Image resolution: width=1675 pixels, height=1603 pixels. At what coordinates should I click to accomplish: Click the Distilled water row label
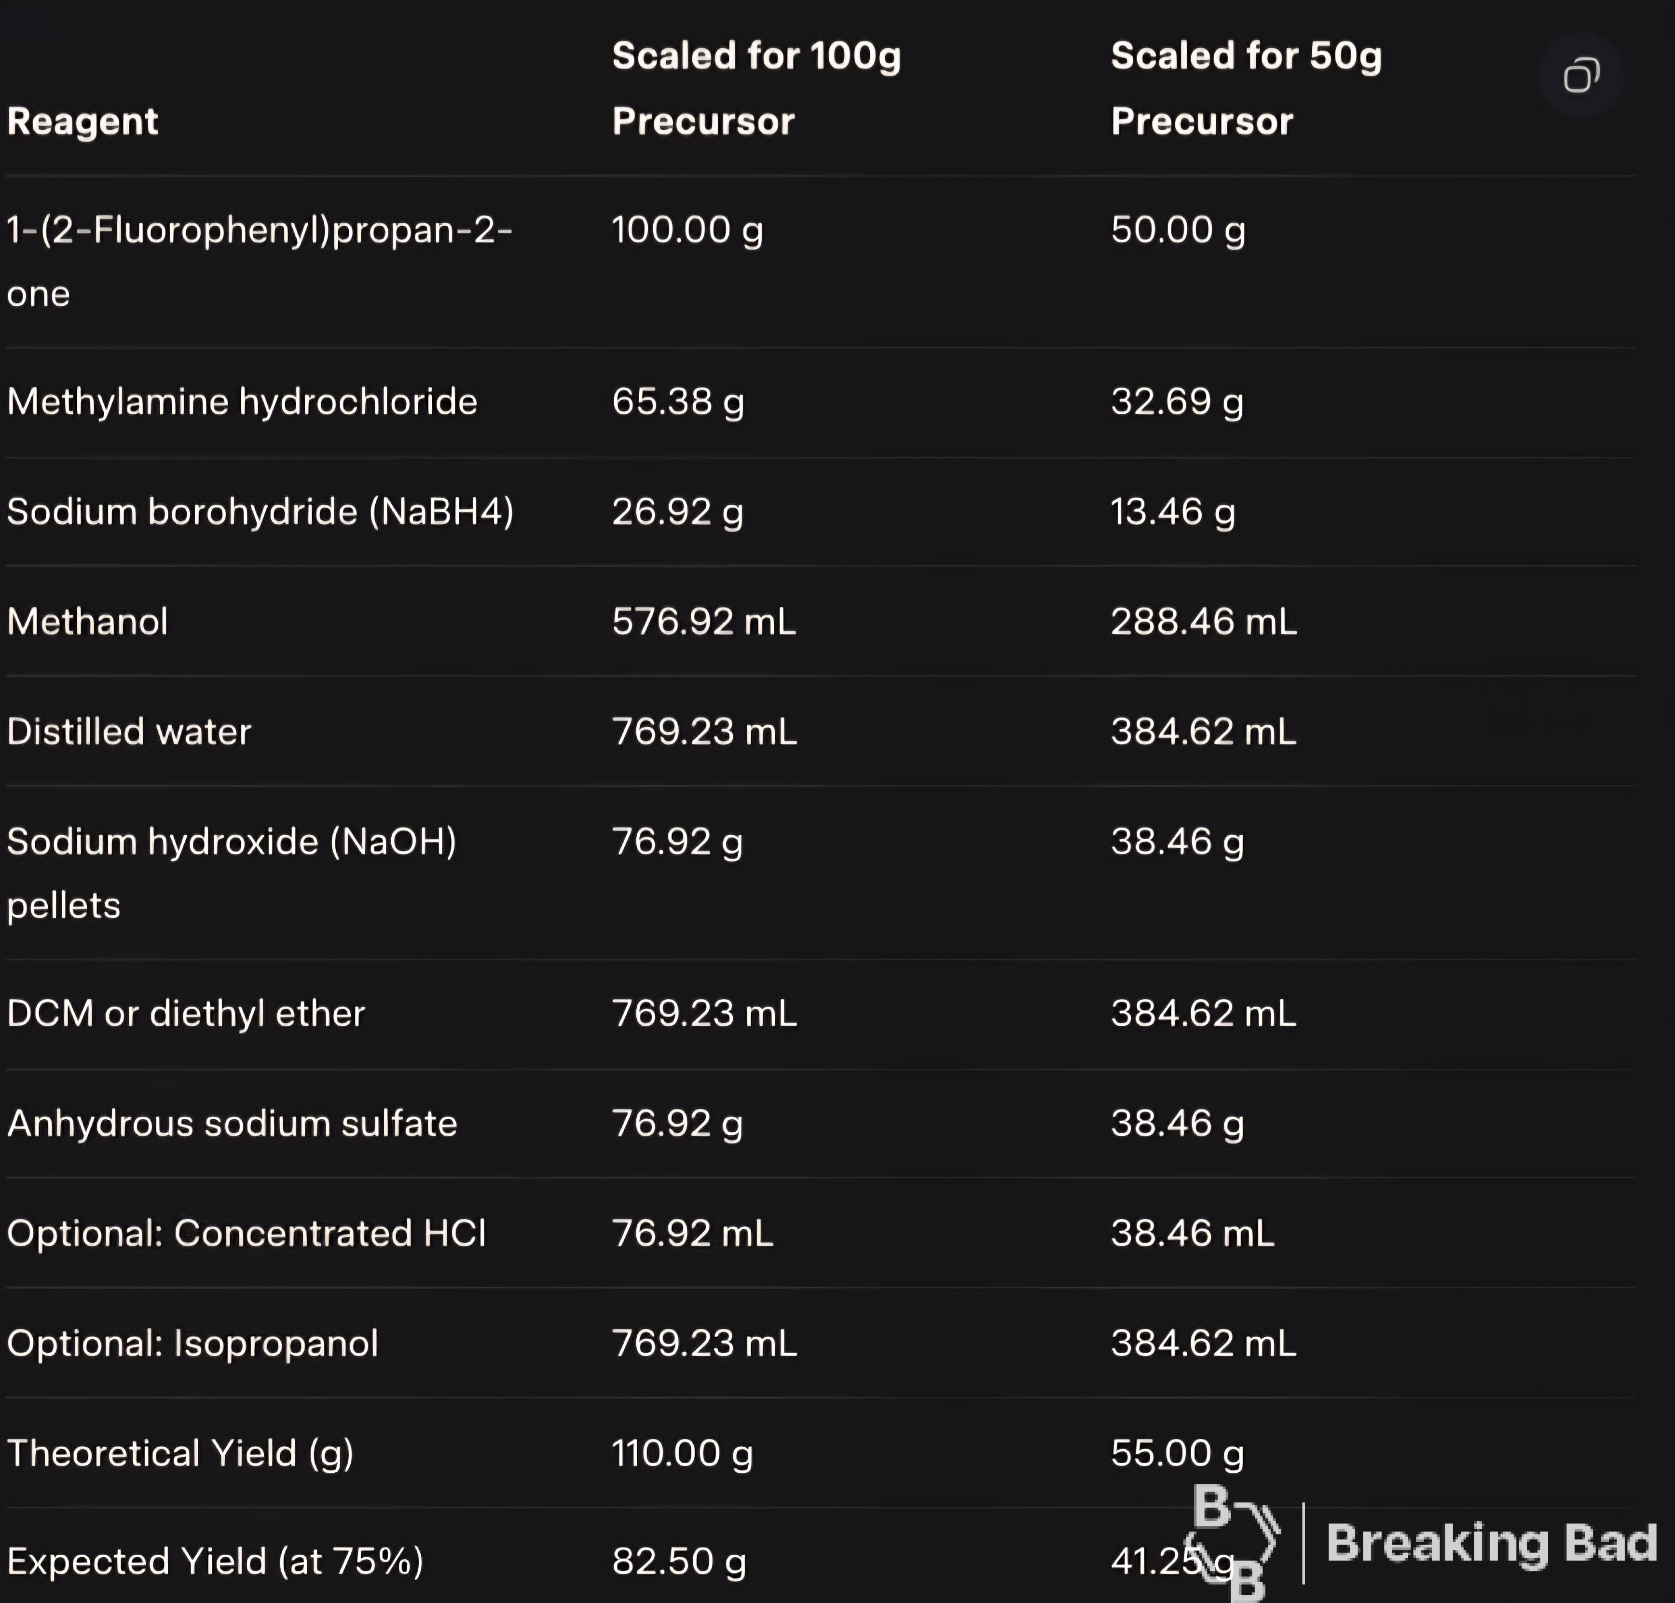coord(129,732)
